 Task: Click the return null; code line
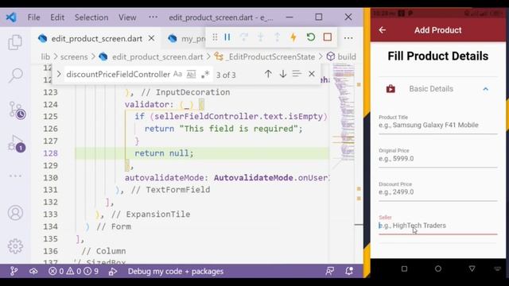pyautogui.click(x=164, y=153)
